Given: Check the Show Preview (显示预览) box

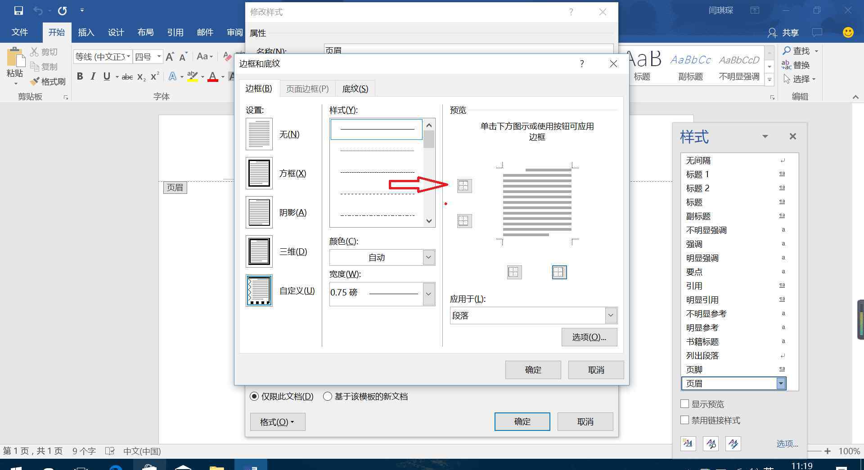Looking at the screenshot, I should coord(685,403).
